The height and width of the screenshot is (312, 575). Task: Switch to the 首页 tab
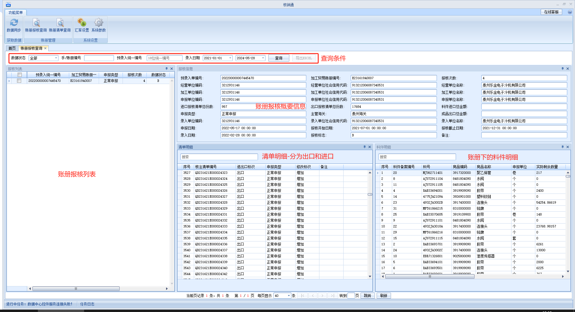point(12,48)
